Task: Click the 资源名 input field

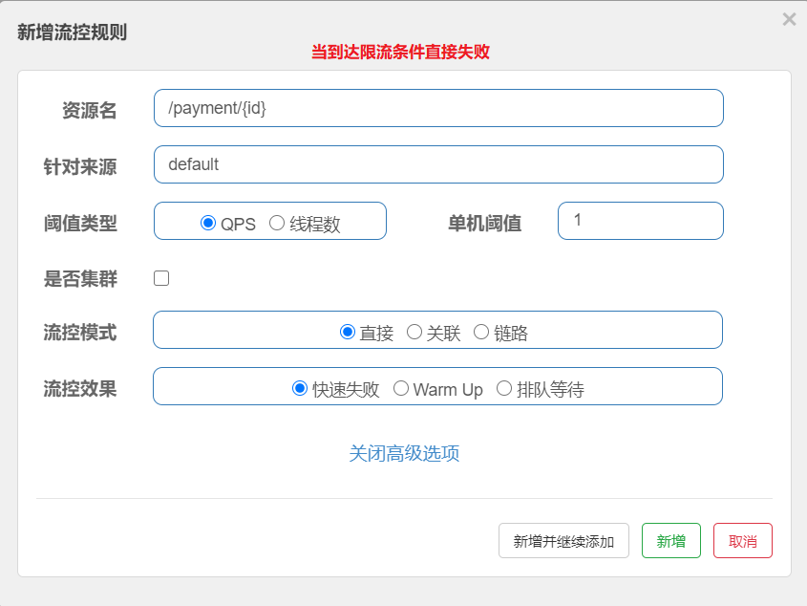Action: tap(437, 108)
